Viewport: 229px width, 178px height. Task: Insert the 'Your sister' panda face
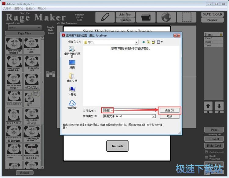tap(32, 64)
